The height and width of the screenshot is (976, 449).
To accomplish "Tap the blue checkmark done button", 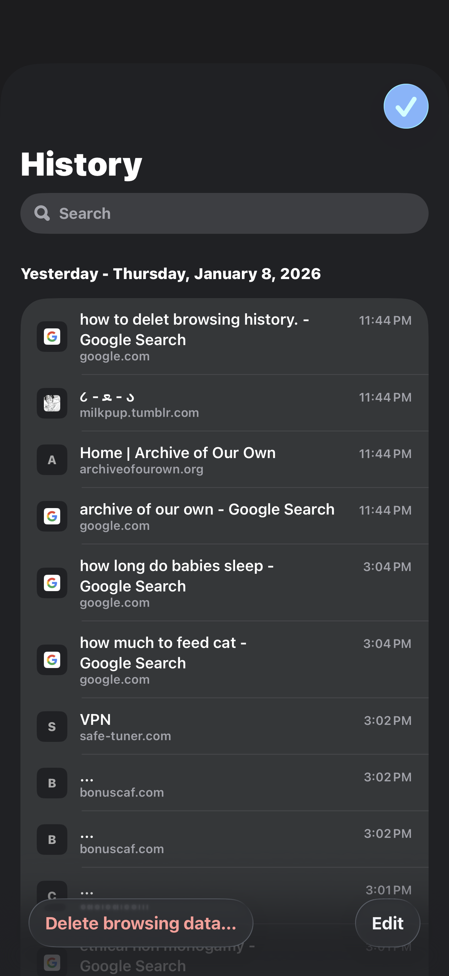I will tap(406, 106).
